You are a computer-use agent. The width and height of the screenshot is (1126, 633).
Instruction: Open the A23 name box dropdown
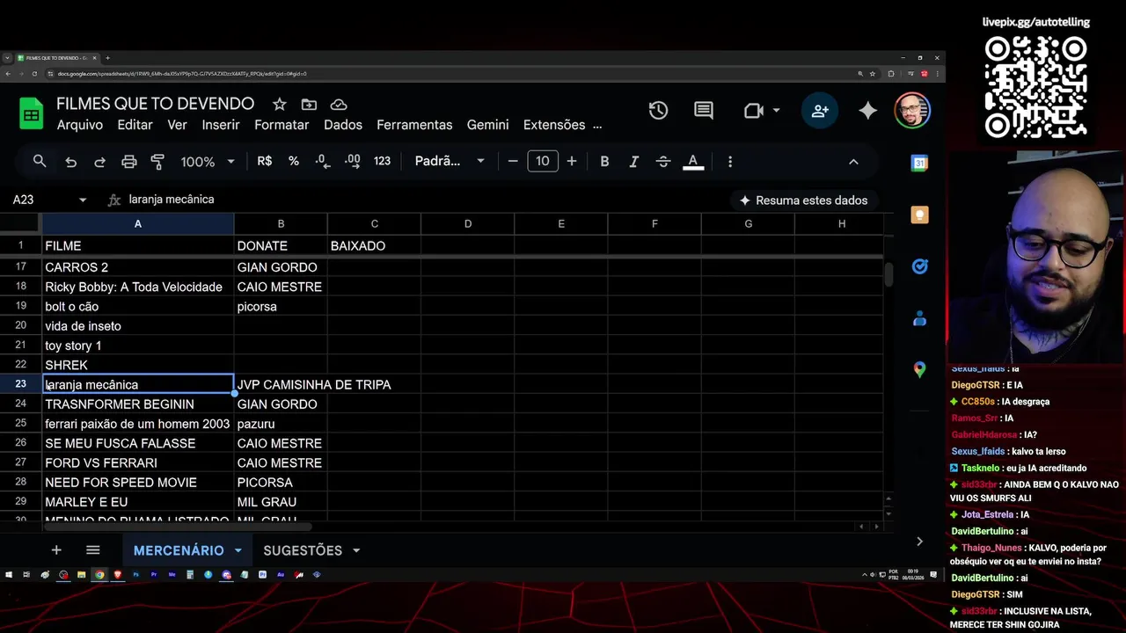click(83, 200)
